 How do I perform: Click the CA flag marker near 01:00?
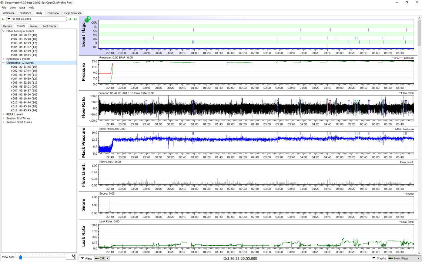click(193, 30)
